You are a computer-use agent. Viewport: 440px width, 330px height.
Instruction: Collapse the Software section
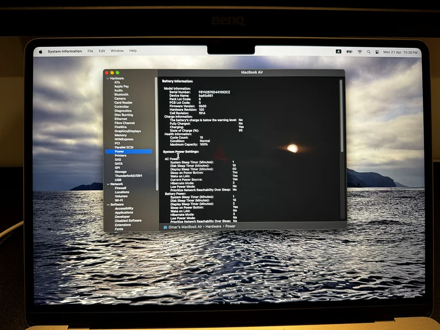point(108,205)
